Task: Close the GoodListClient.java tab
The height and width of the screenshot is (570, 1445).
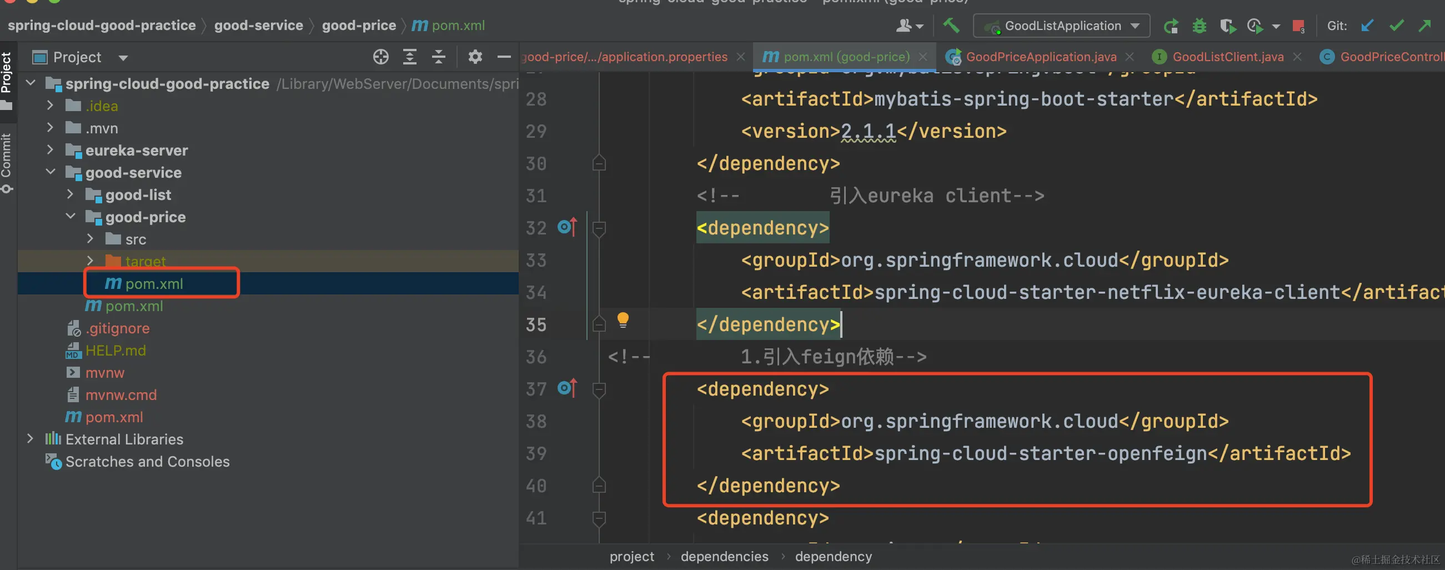Action: (x=1297, y=57)
